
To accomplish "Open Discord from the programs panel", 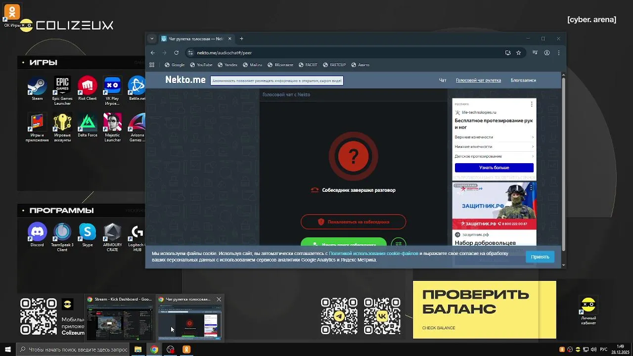I will (37, 235).
